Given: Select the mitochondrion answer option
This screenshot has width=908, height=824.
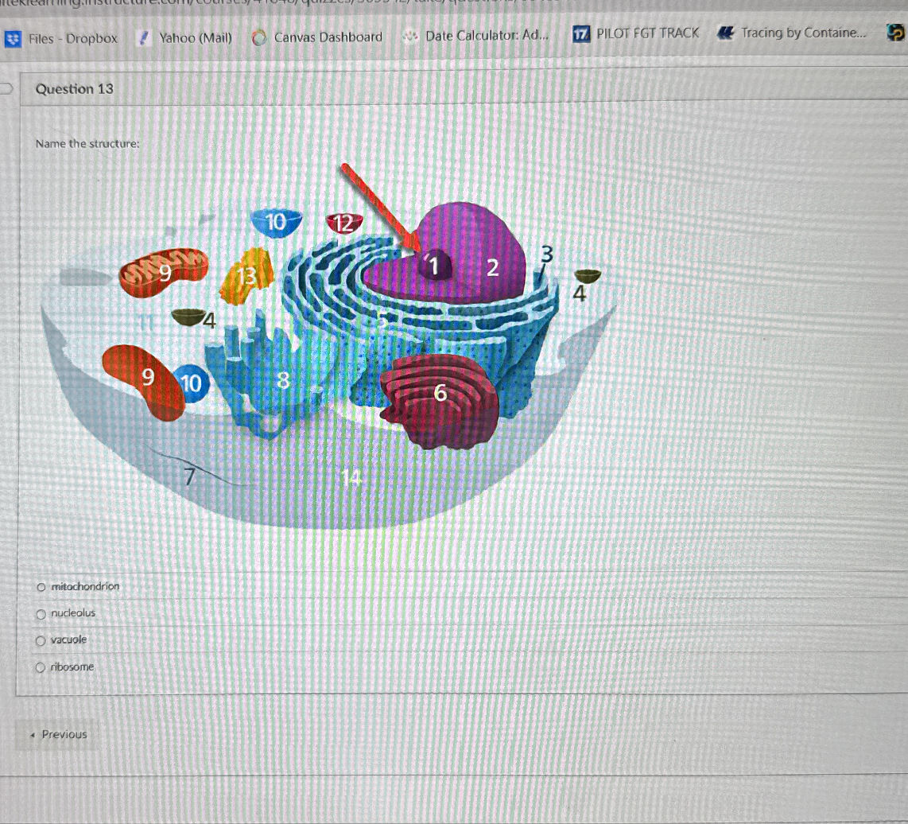Looking at the screenshot, I should click(40, 586).
